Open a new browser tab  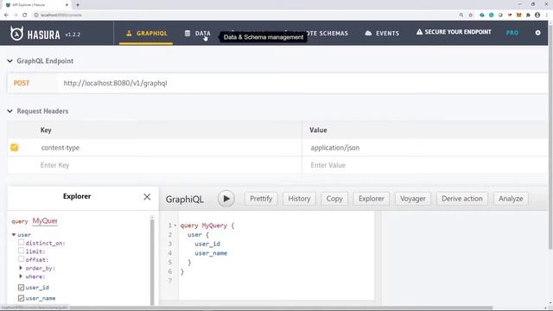pyautogui.click(x=78, y=5)
